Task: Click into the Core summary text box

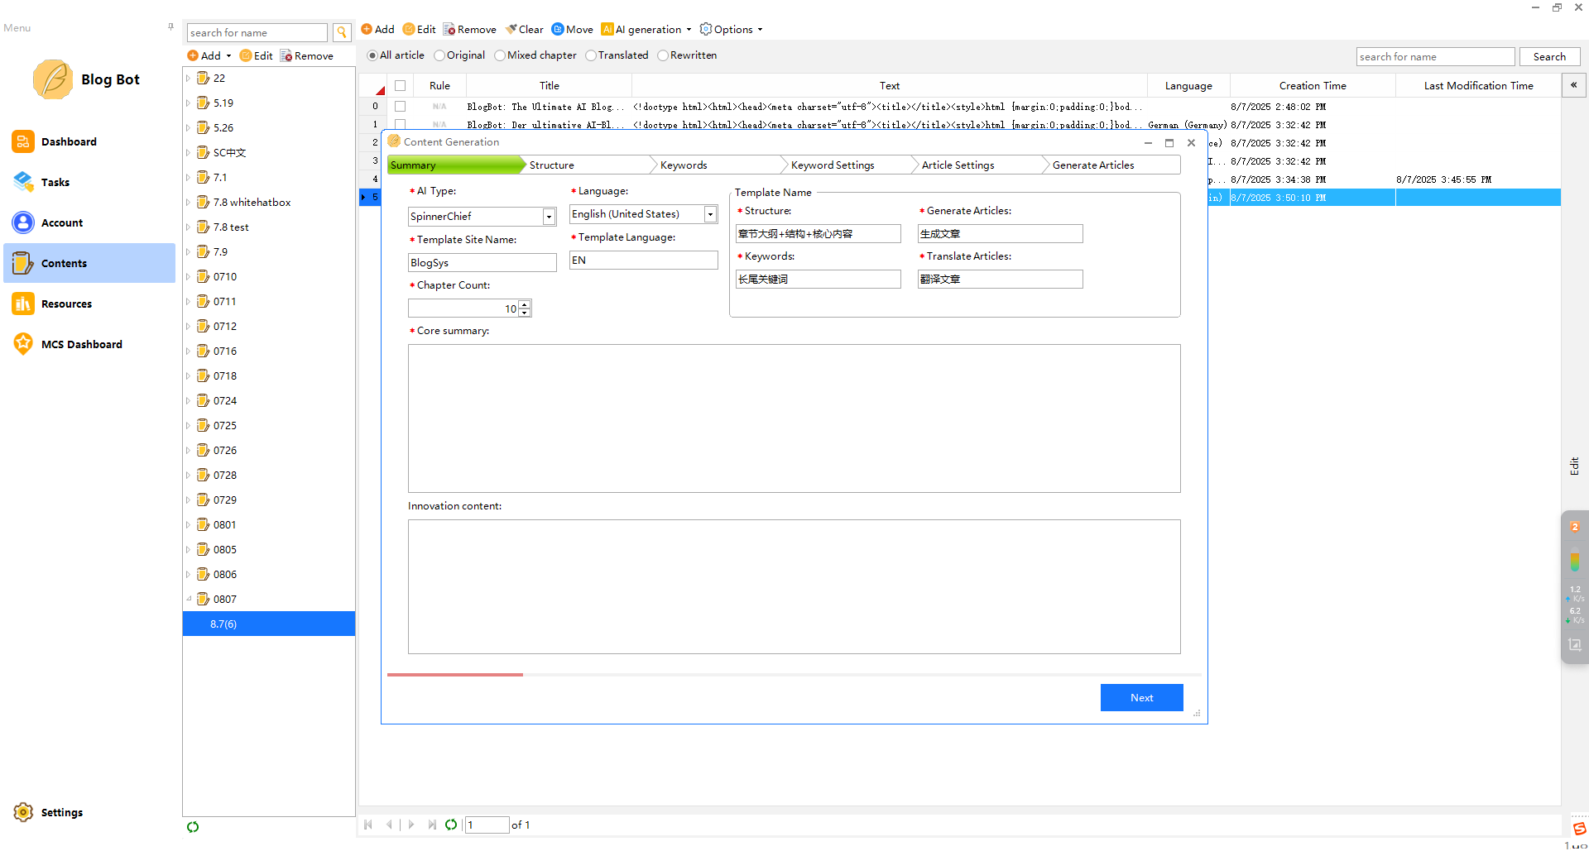Action: tap(794, 418)
